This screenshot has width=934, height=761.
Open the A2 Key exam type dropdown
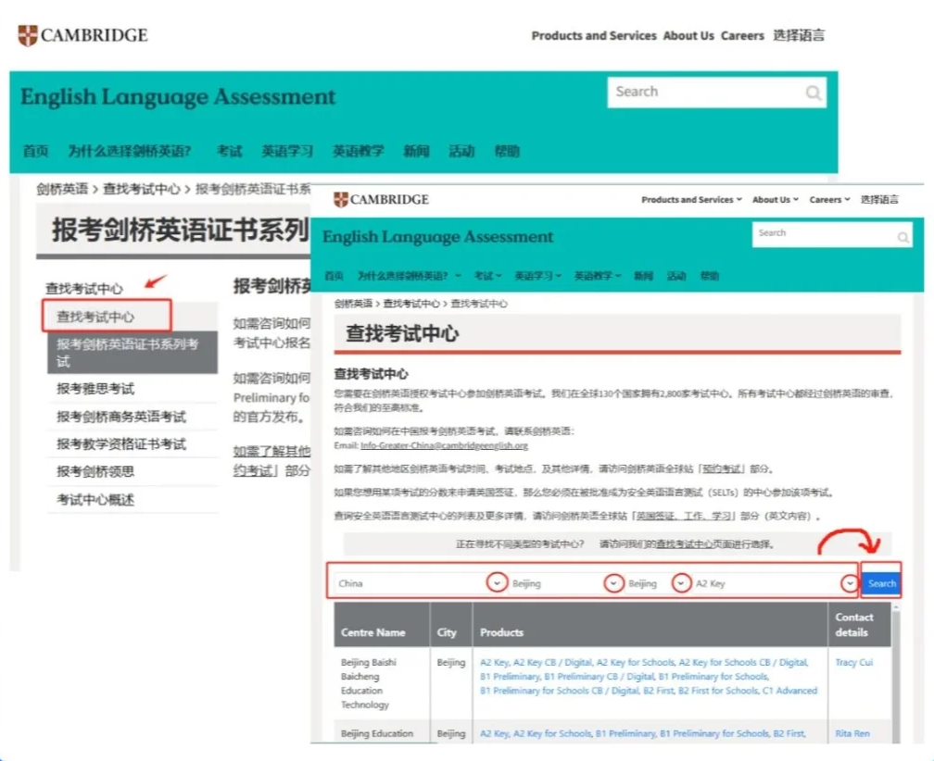849,583
